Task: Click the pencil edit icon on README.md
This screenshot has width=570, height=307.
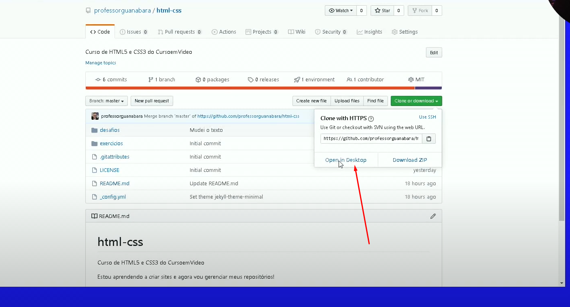Action: [x=433, y=216]
